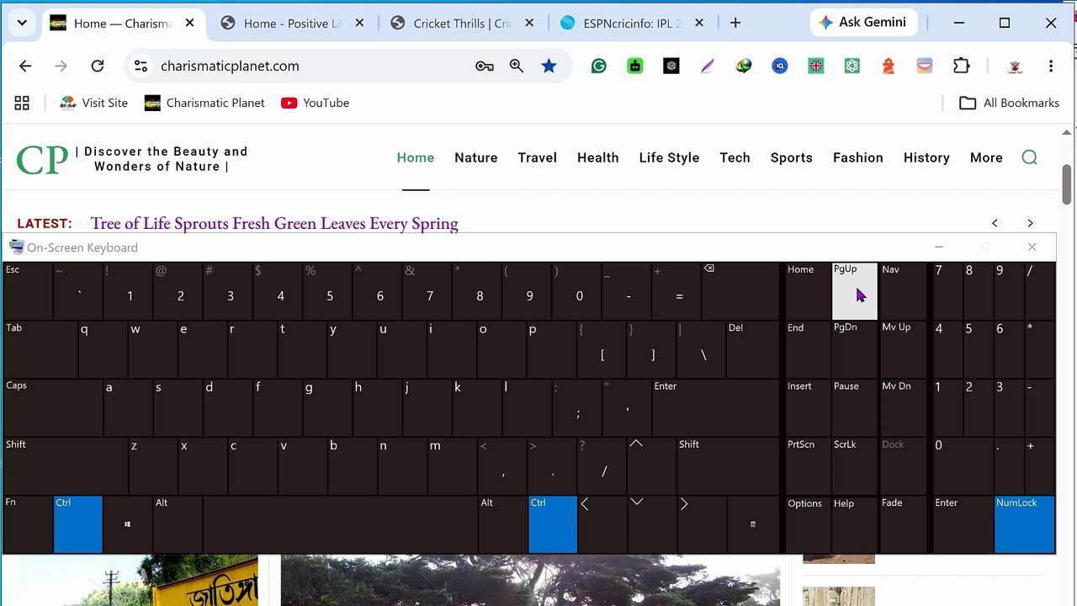This screenshot has height=606, width=1077.
Task: Open the YouTube bookmark
Action: [316, 103]
